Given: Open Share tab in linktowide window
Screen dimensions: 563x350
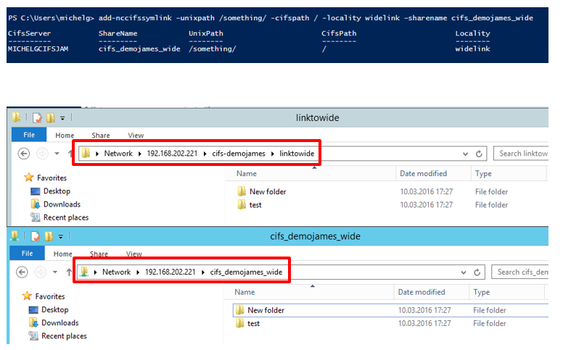Looking at the screenshot, I should pos(101,136).
